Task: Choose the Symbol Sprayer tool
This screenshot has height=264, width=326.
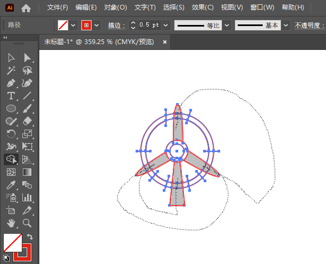Action: coord(11,198)
